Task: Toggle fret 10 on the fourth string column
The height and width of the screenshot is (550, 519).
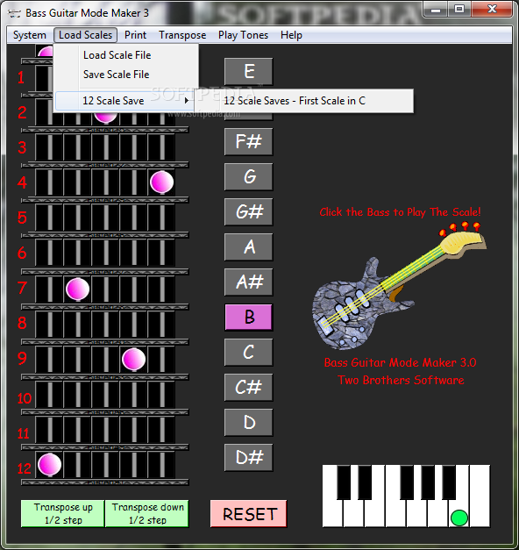Action: [x=133, y=394]
